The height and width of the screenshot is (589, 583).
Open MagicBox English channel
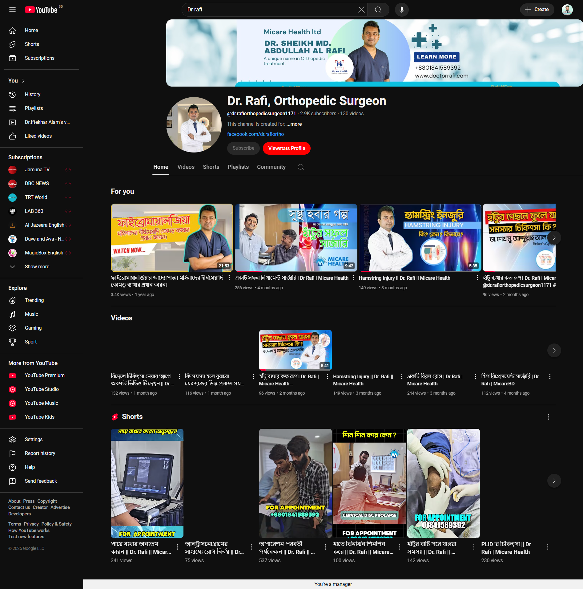pyautogui.click(x=42, y=253)
